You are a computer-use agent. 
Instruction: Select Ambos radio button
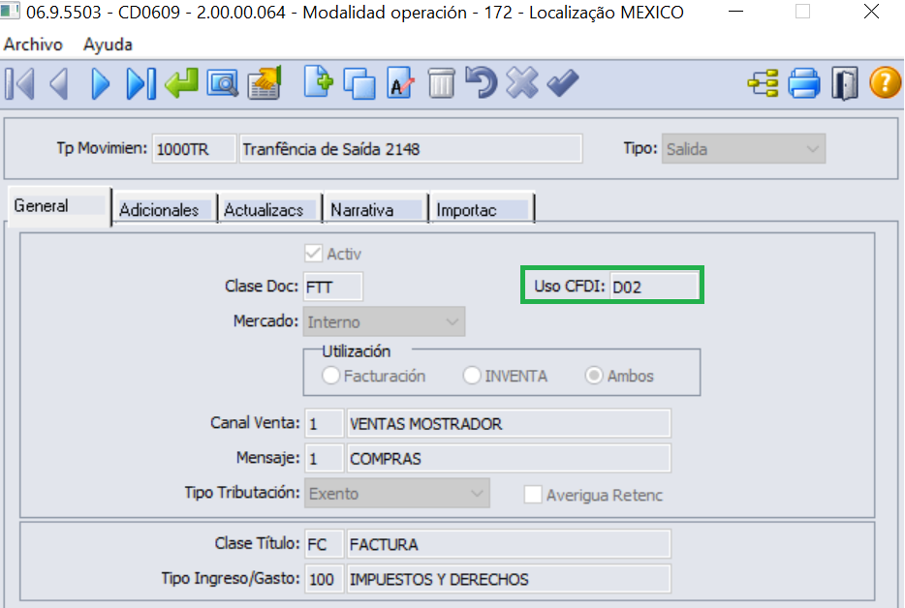point(594,376)
